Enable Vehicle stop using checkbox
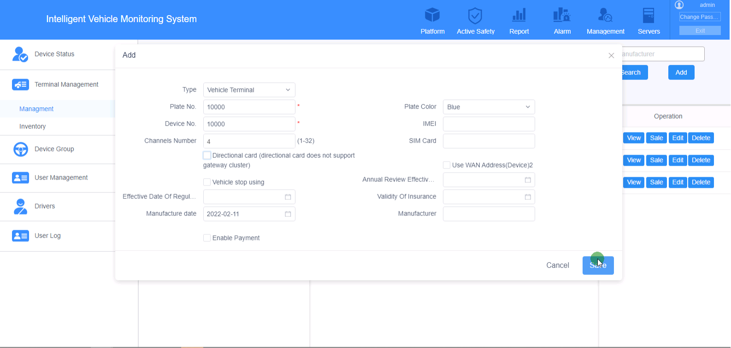 tap(207, 182)
